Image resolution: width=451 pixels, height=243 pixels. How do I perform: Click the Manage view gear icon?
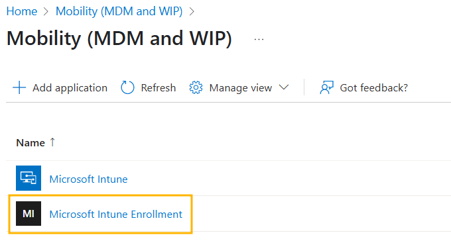pos(196,87)
